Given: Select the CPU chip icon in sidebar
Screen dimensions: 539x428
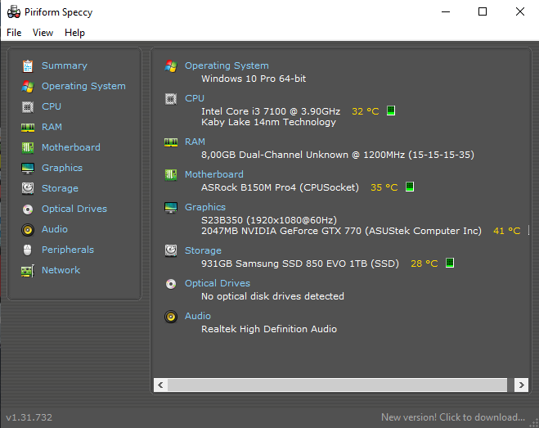Looking at the screenshot, I should tap(28, 106).
